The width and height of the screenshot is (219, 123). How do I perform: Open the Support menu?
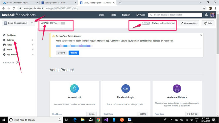(x=126, y=15)
